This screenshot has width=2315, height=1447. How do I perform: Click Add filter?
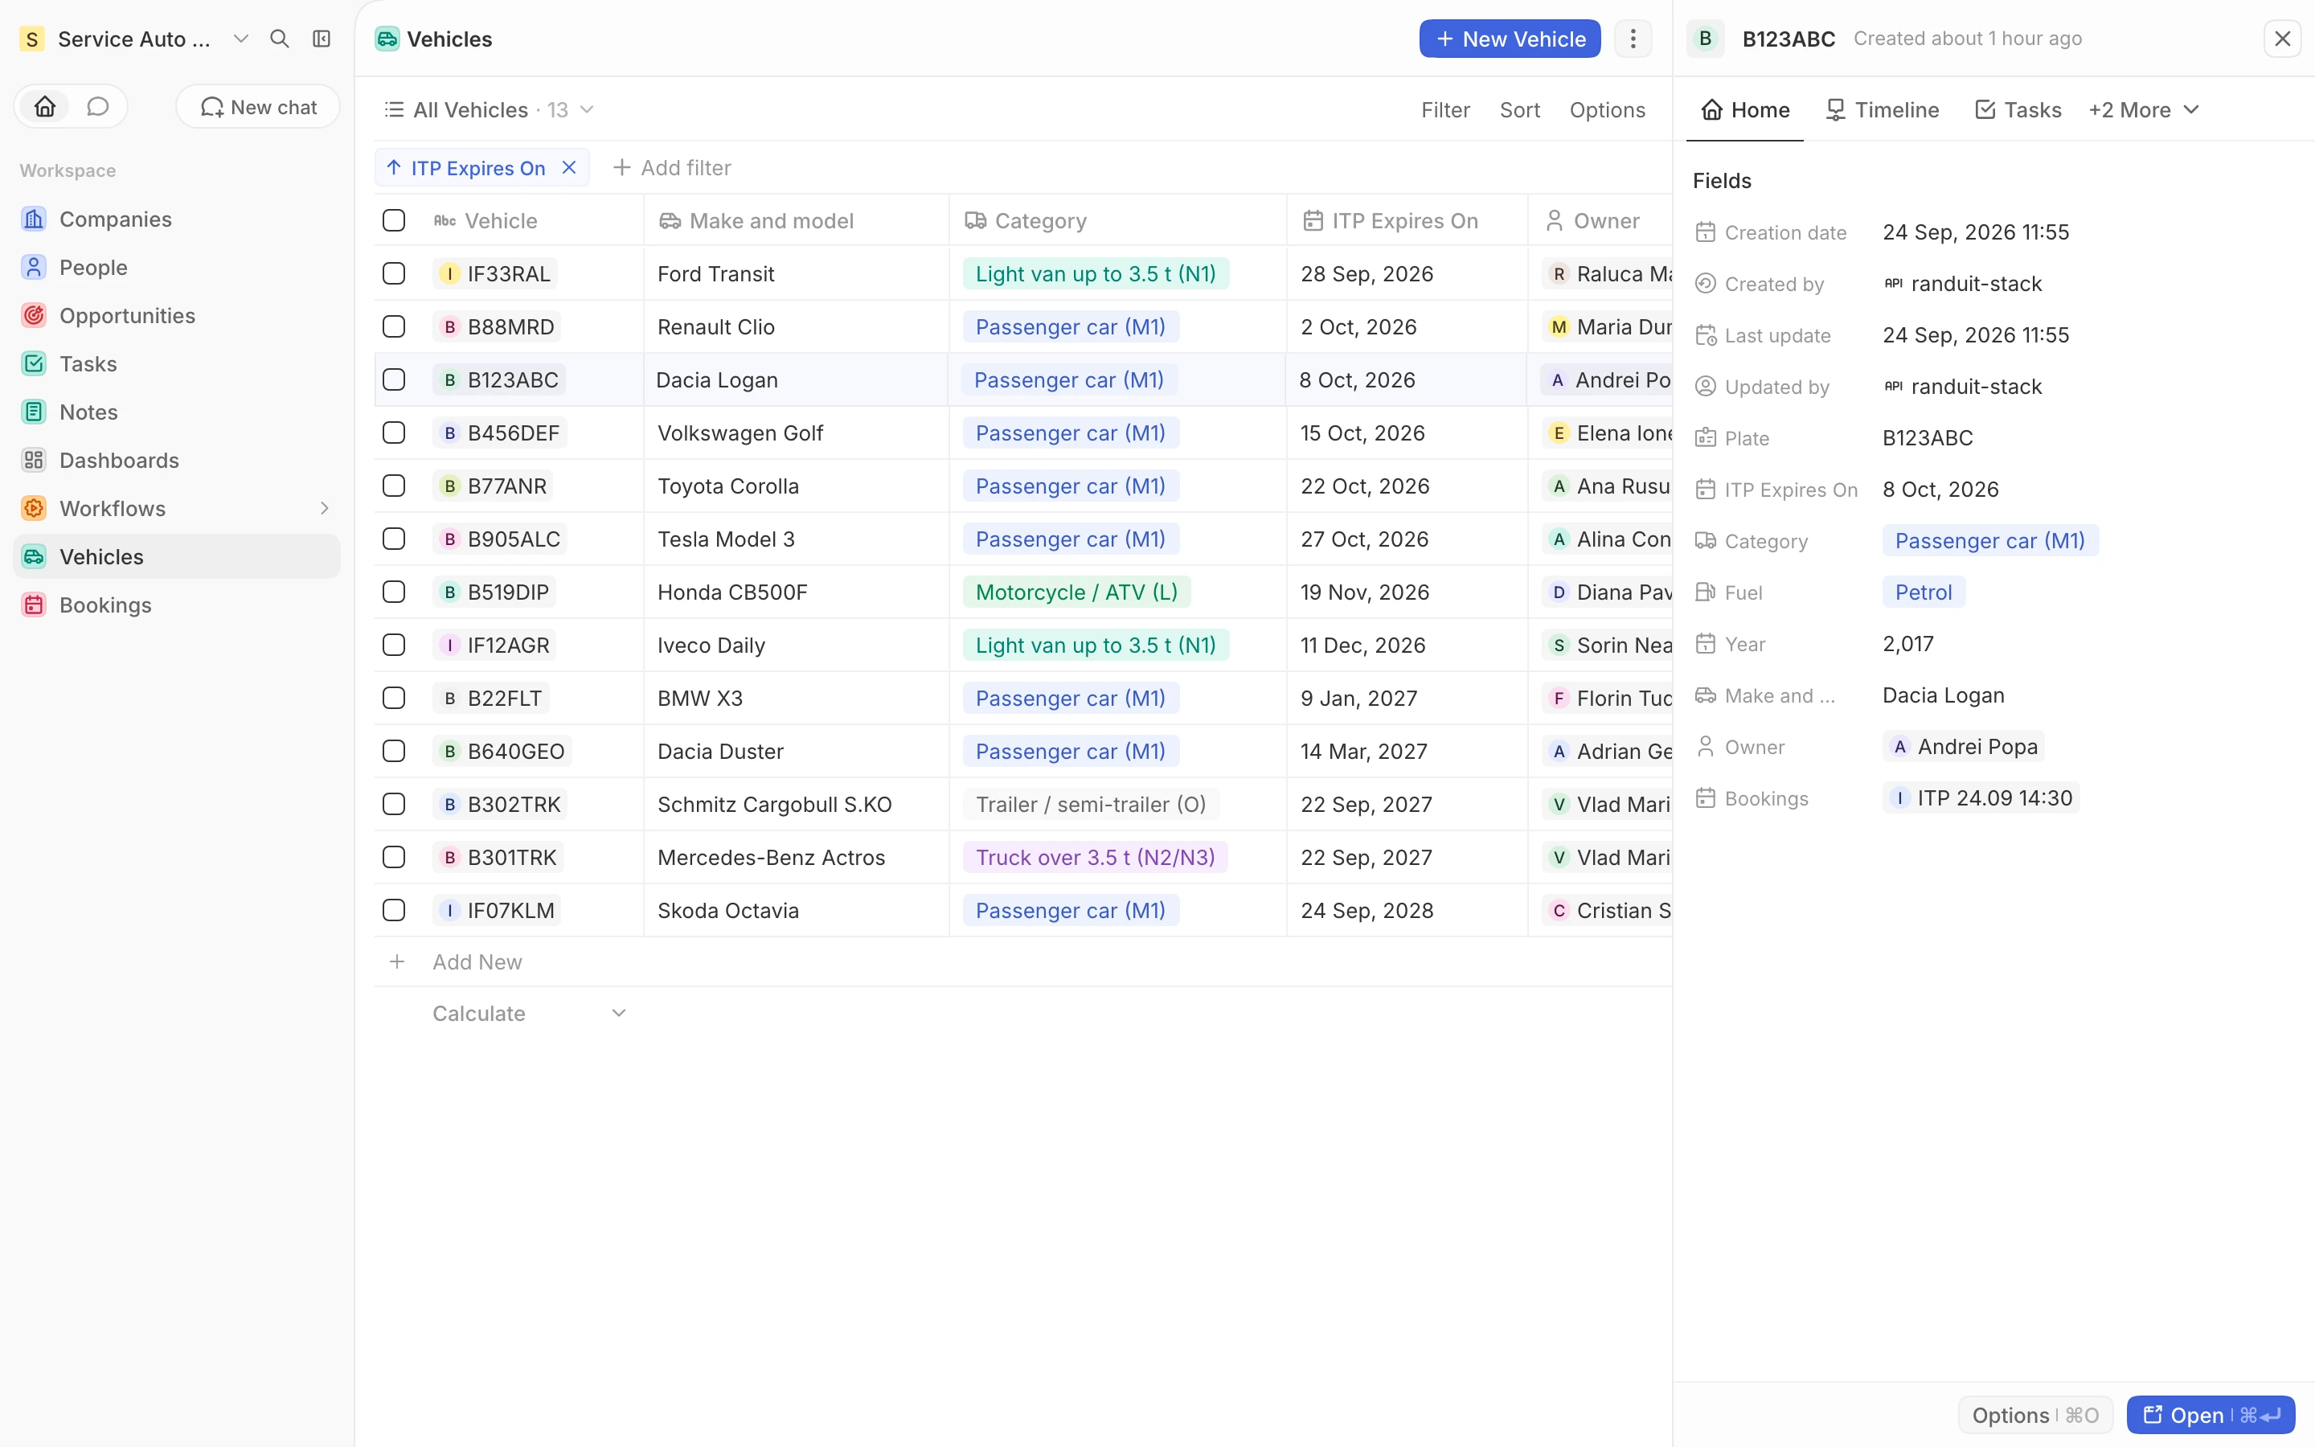[671, 167]
